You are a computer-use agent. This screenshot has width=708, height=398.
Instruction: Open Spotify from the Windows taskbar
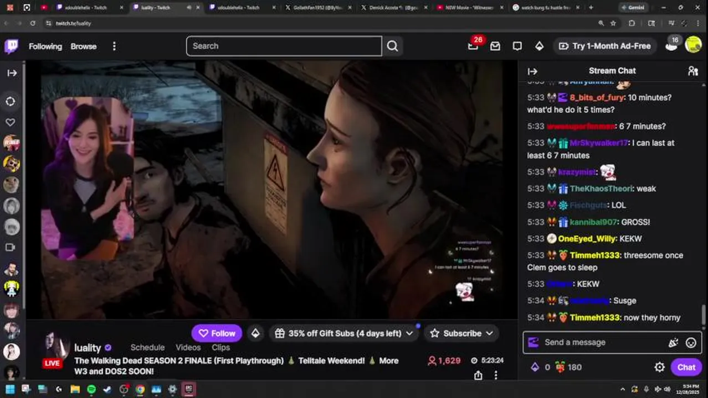point(91,389)
